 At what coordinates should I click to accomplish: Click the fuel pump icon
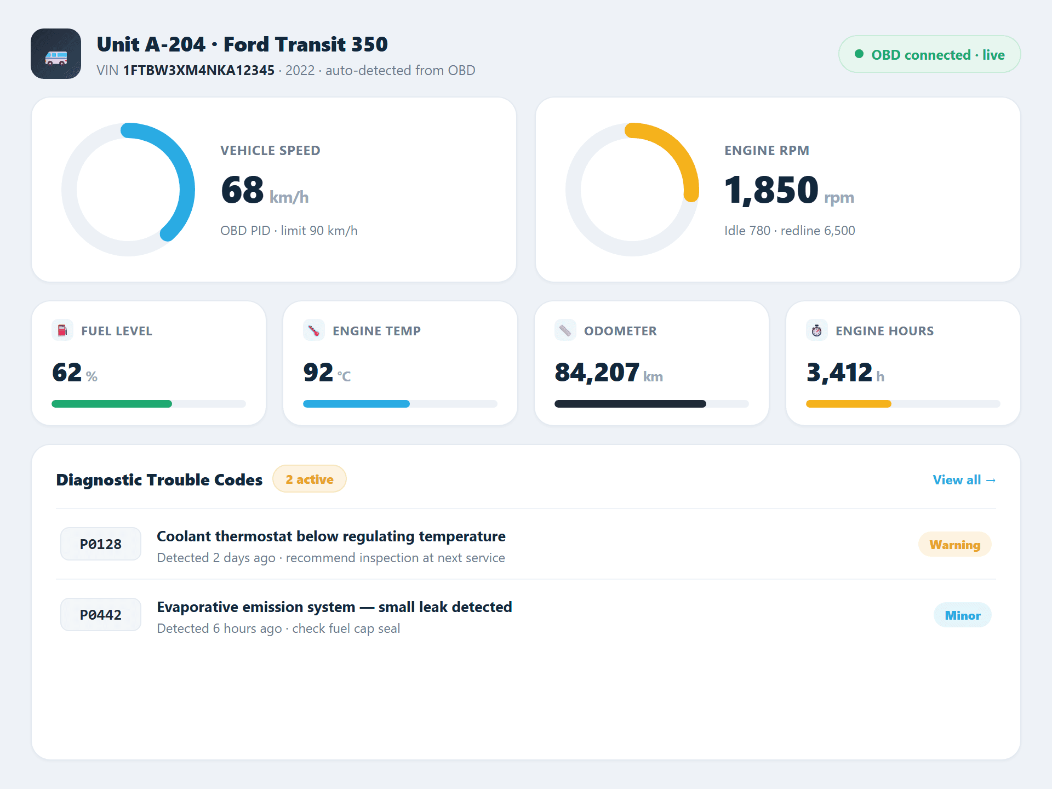(62, 330)
